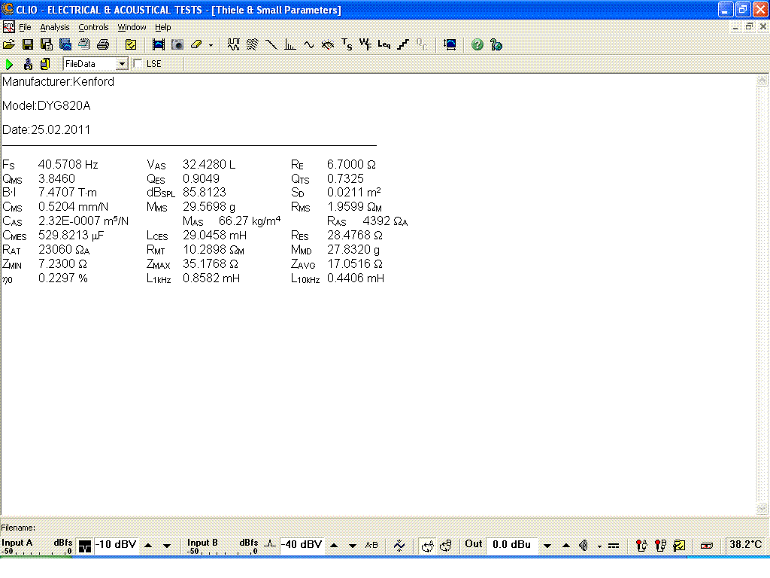The width and height of the screenshot is (770, 578).
Task: Click the 0.0 dBu output level field
Action: (511, 545)
